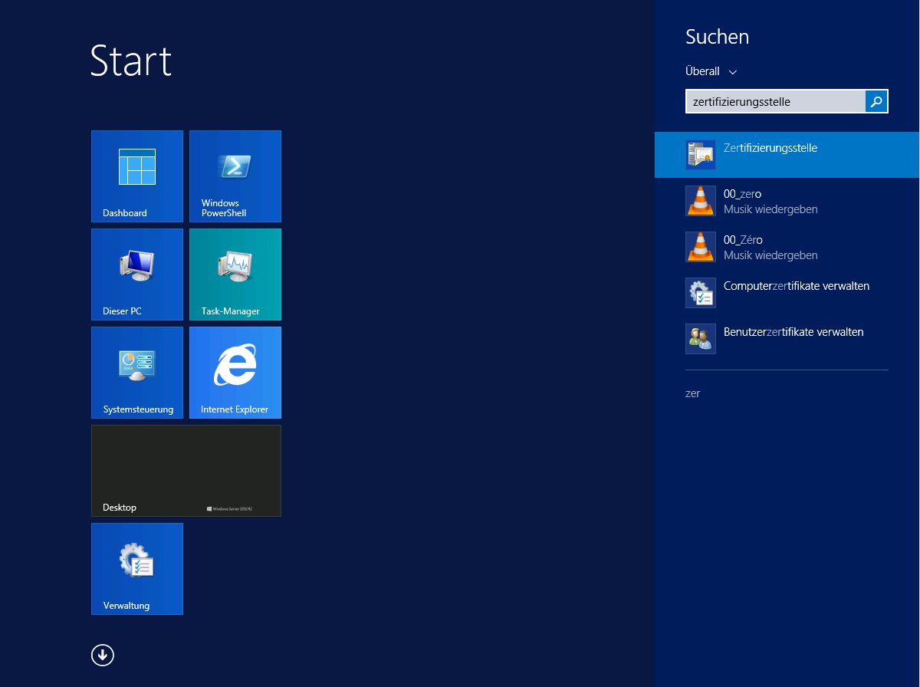
Task: Open the Verwaltung tile
Action: pyautogui.click(x=137, y=568)
